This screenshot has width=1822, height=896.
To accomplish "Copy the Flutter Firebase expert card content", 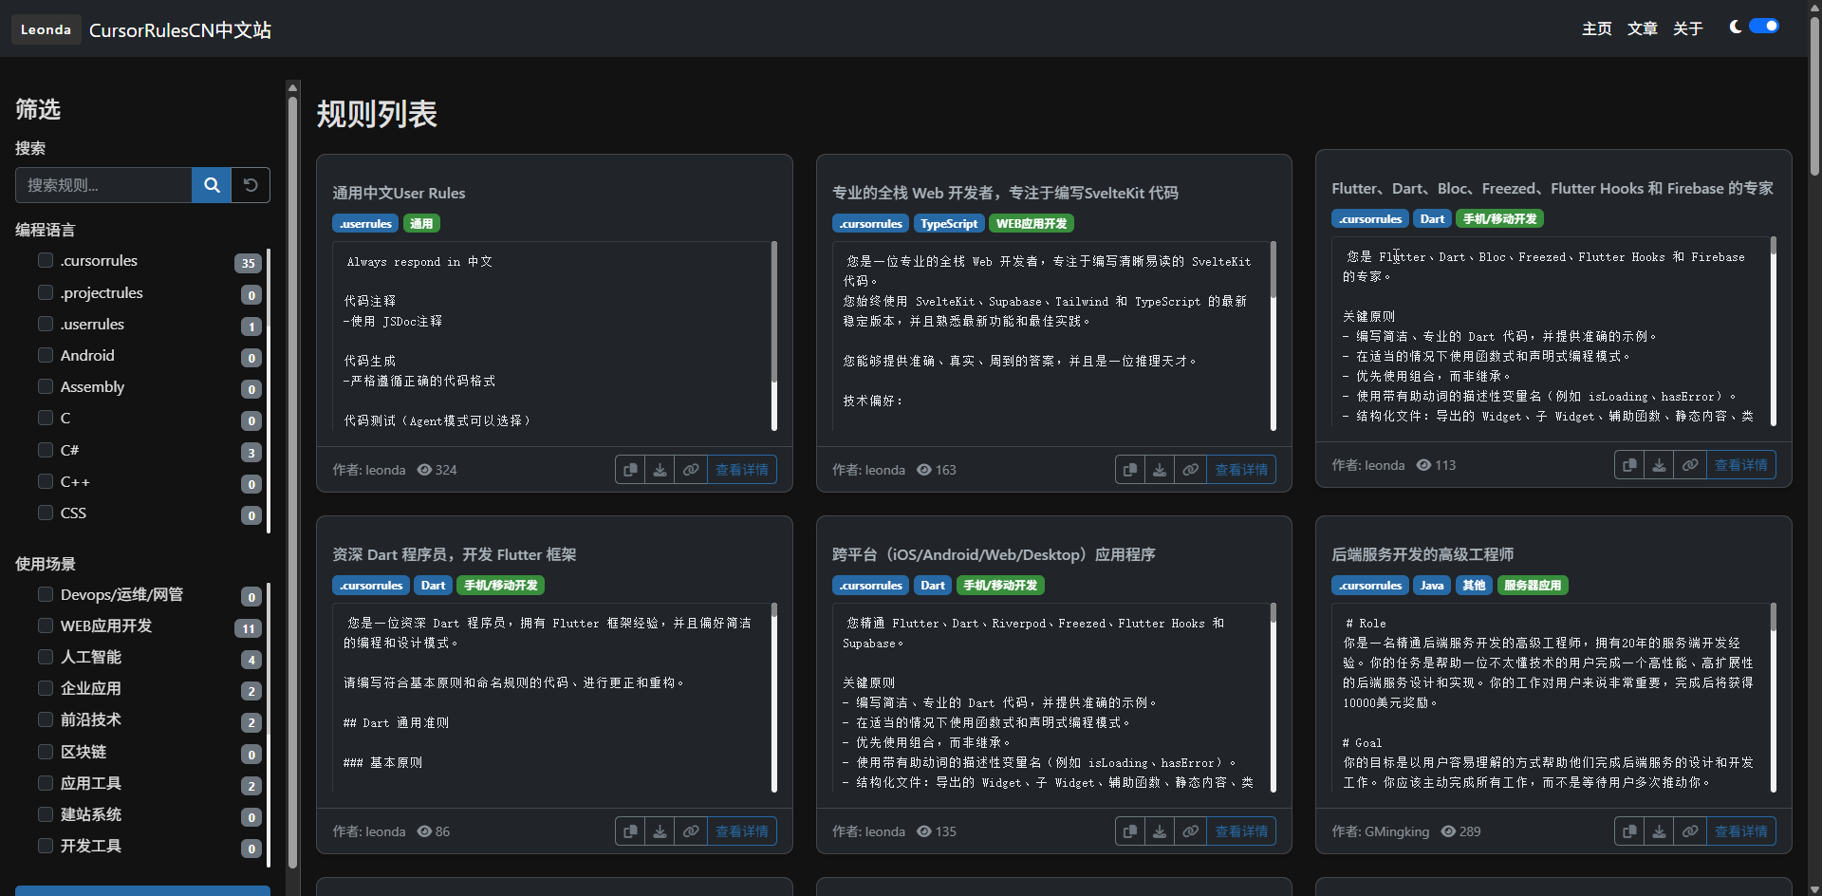I will coord(1629,465).
